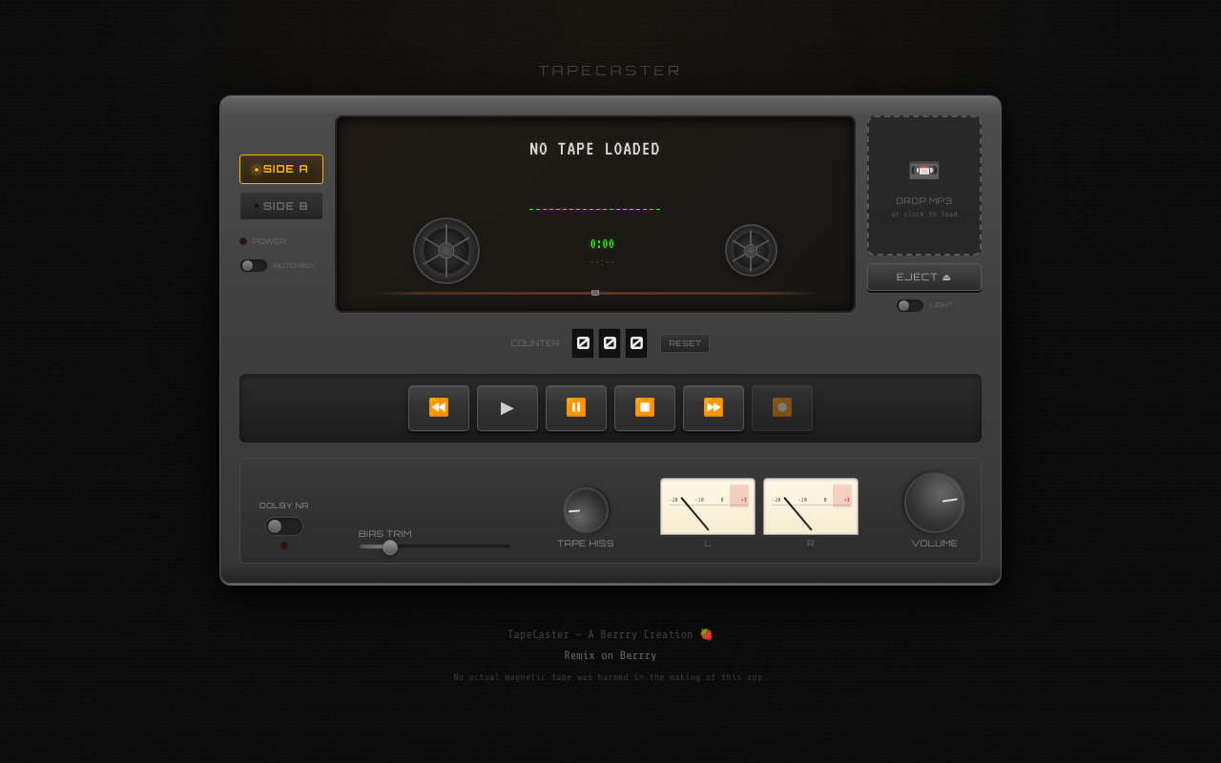
Task: Click the green 0:00 elapsed time readout
Action: (x=602, y=244)
